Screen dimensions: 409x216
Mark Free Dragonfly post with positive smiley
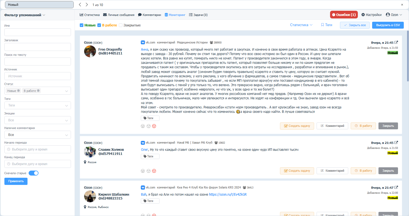pos(143,126)
